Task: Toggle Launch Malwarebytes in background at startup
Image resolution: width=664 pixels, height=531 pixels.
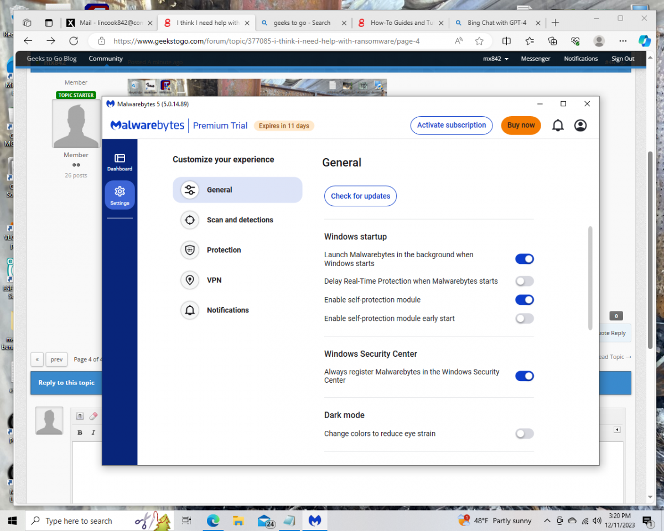Action: [x=525, y=259]
